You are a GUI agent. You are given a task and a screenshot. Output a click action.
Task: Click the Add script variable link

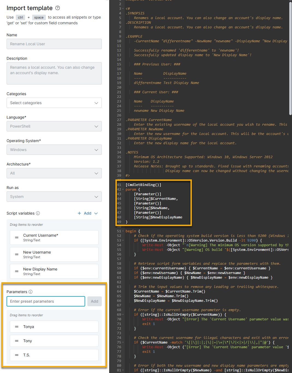pyautogui.click(x=88, y=213)
